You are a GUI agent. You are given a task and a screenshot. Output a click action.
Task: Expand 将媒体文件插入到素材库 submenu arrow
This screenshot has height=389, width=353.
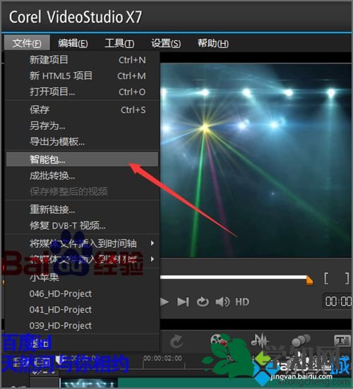pyautogui.click(x=152, y=259)
